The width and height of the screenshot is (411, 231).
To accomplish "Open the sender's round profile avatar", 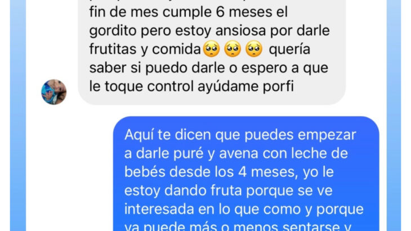I will tap(53, 92).
